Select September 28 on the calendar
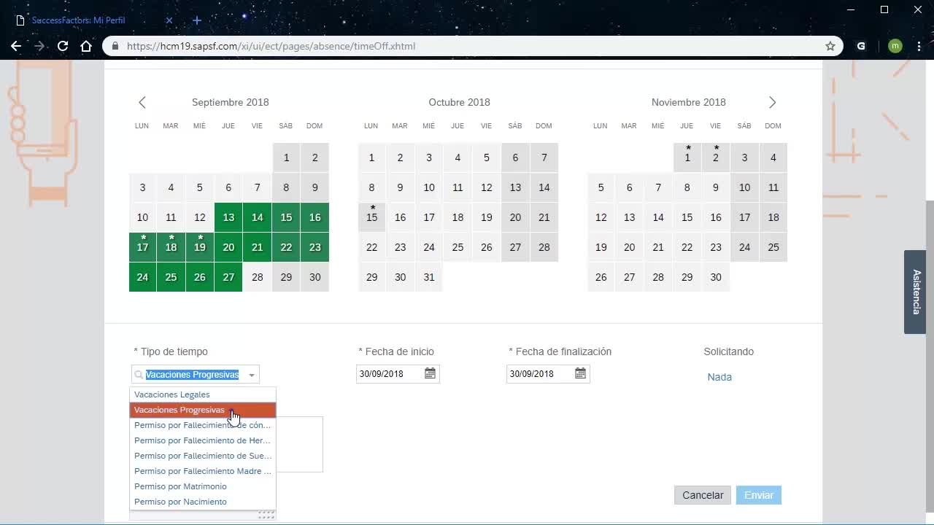 (257, 277)
